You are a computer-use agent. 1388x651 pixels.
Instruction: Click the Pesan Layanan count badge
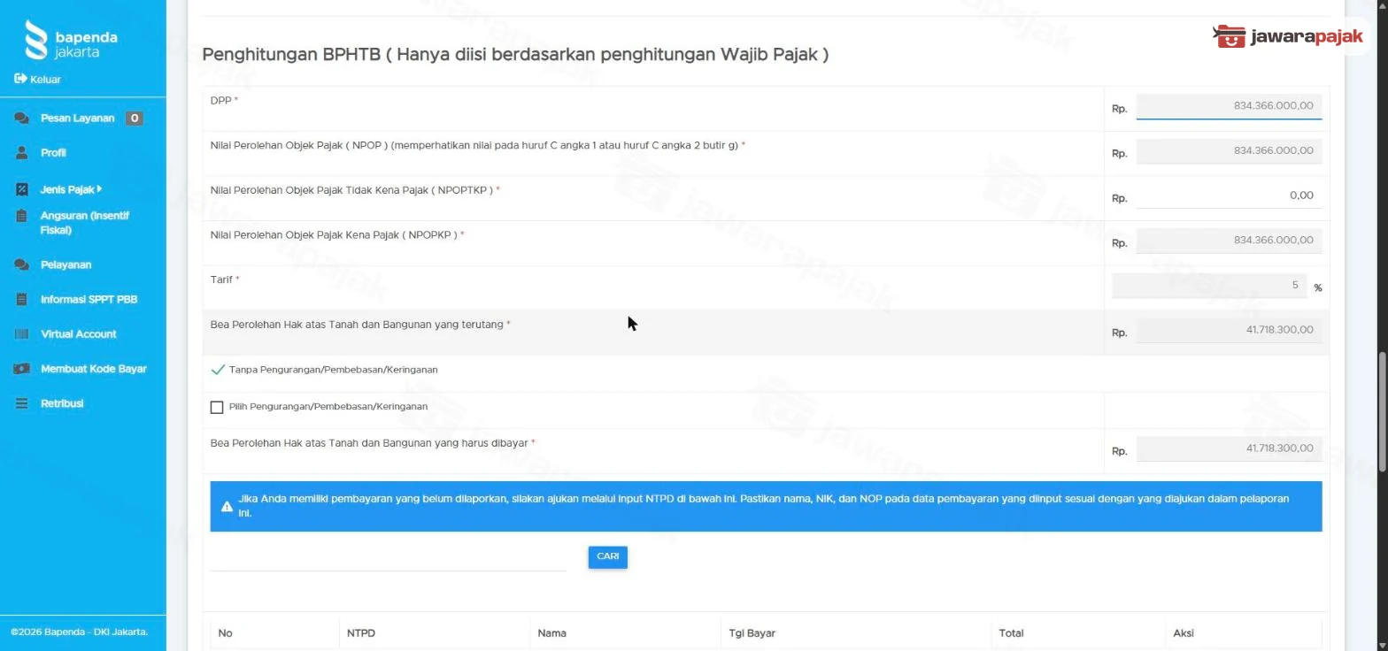pos(134,119)
